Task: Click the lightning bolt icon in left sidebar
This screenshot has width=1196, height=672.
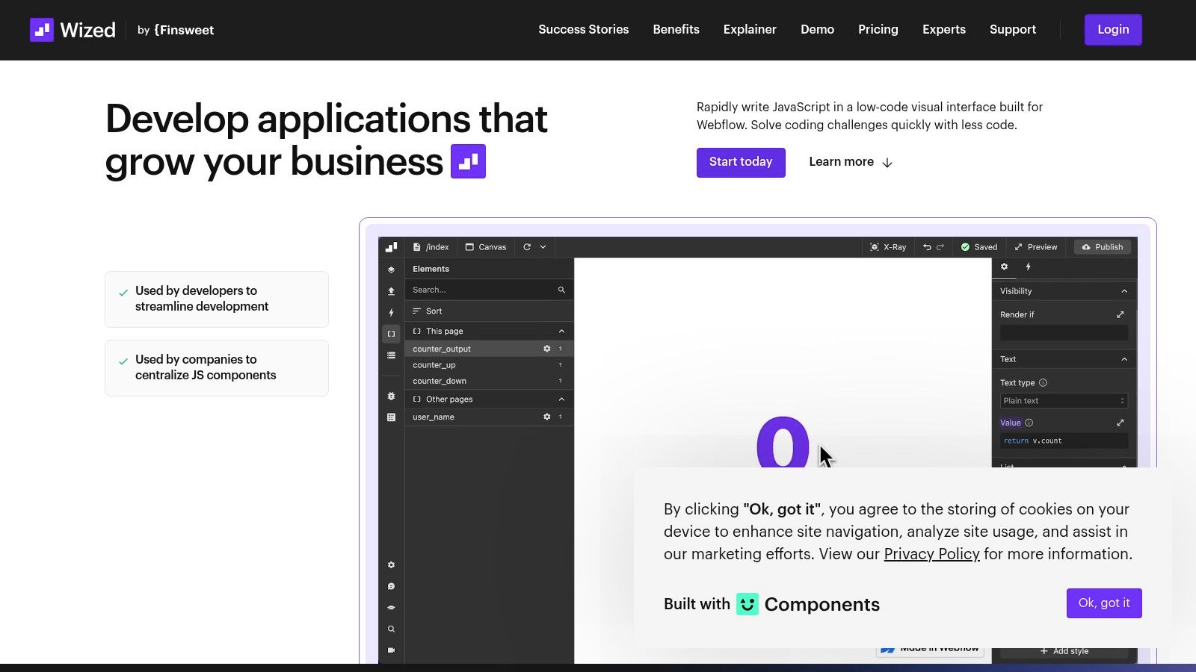Action: coord(391,313)
